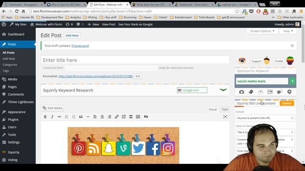This screenshot has height=171, width=305.
Task: Switch to Text editor tab
Action: [x=224, y=109]
